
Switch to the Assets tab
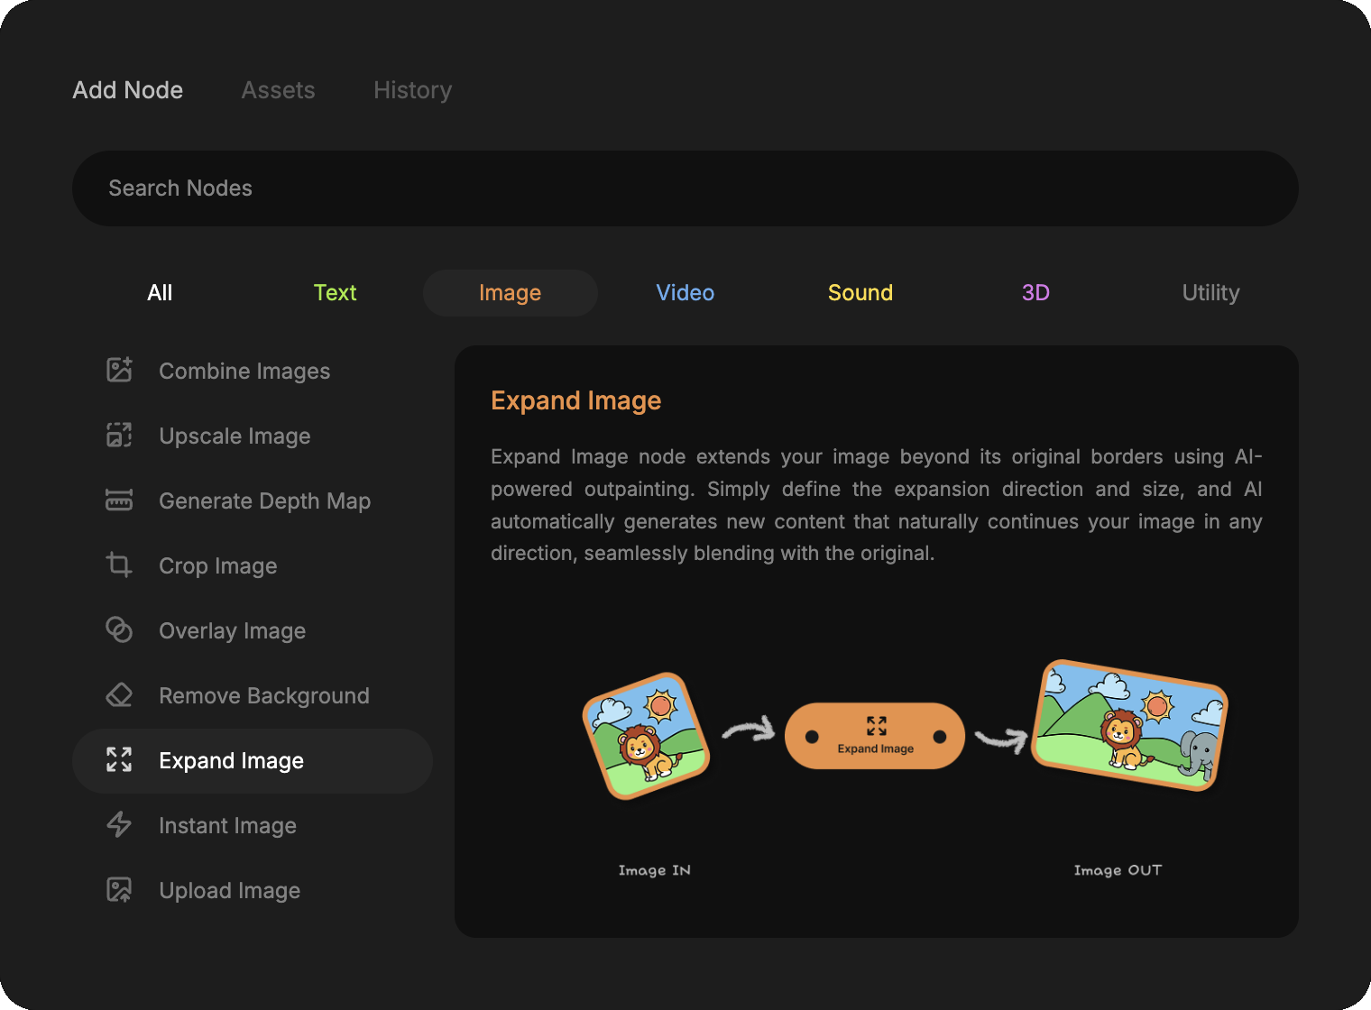(x=278, y=90)
